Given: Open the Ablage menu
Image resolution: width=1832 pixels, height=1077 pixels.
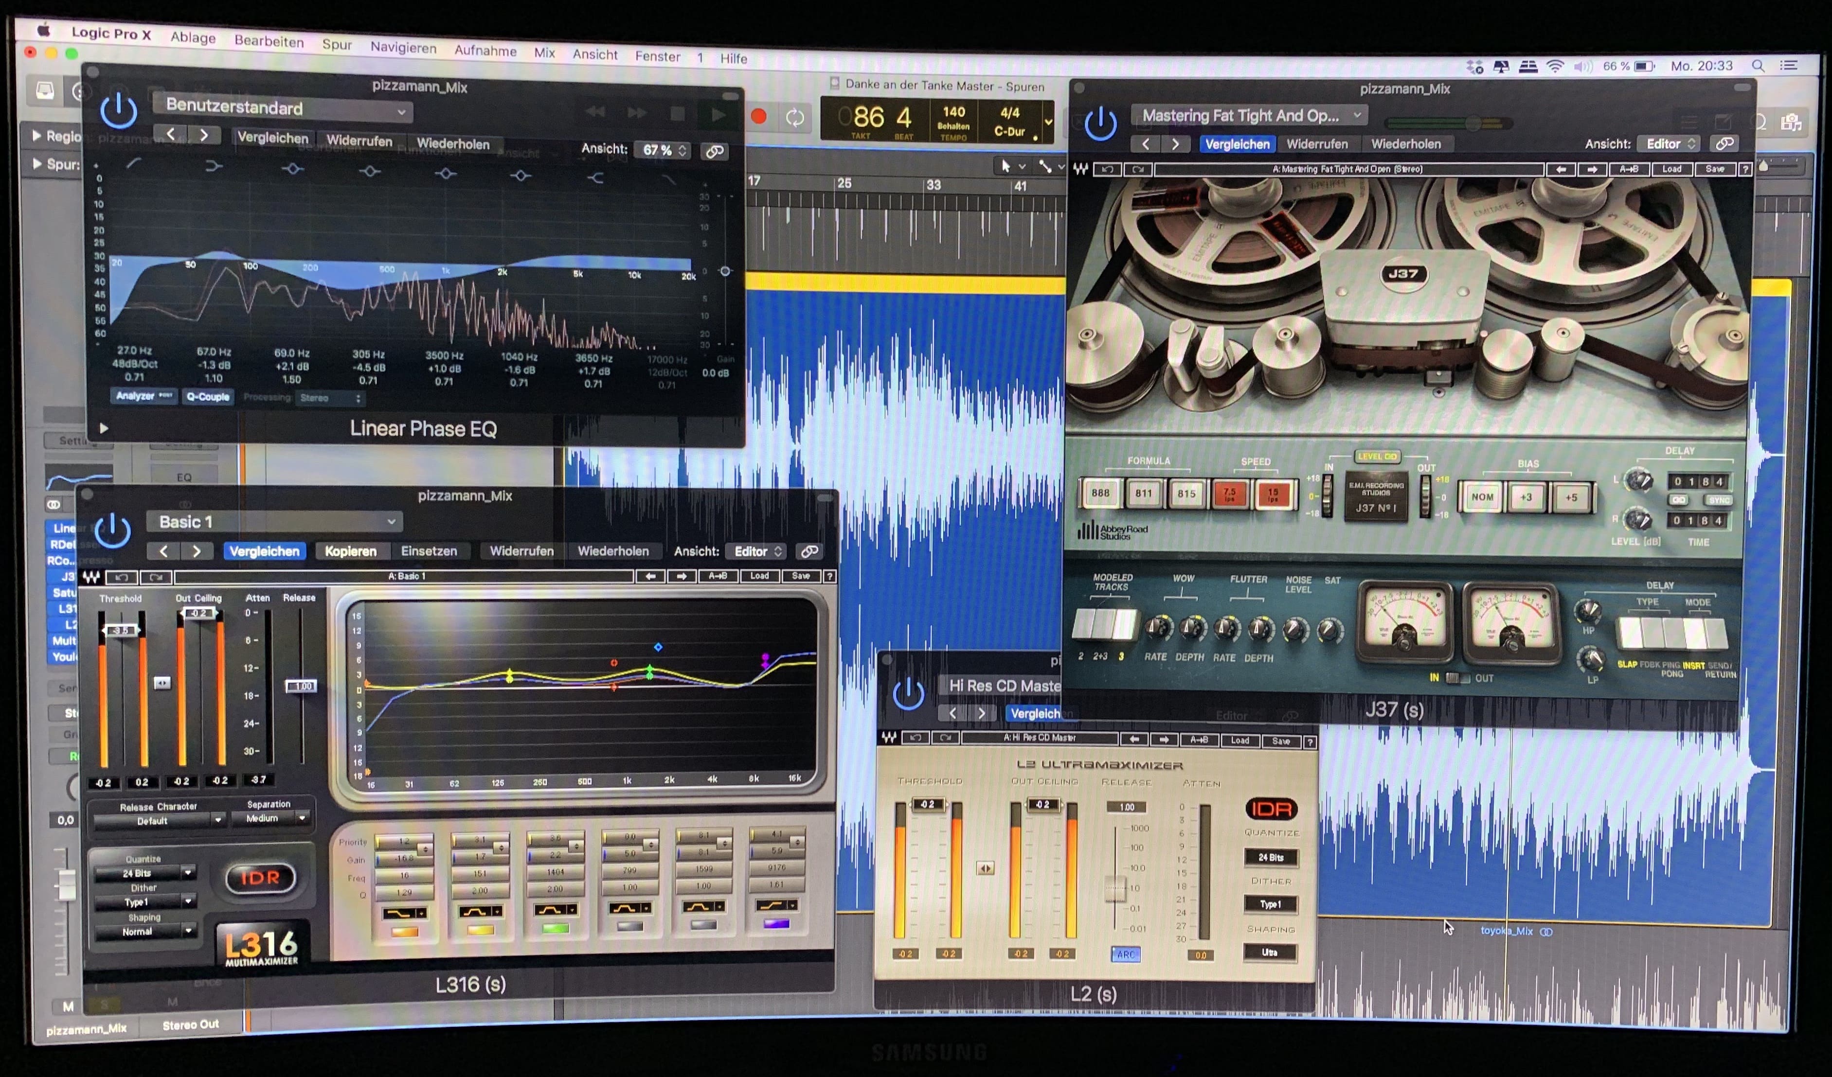Looking at the screenshot, I should [193, 37].
